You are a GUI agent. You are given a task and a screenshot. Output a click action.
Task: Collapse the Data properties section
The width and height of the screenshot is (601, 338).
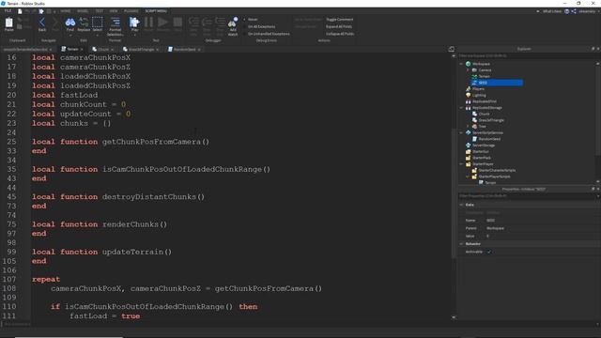[x=461, y=205]
